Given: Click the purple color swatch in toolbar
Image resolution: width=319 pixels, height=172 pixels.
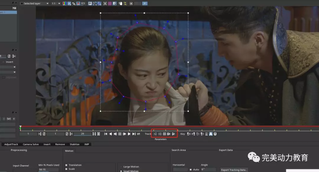Looking at the screenshot, I should click(x=110, y=4).
